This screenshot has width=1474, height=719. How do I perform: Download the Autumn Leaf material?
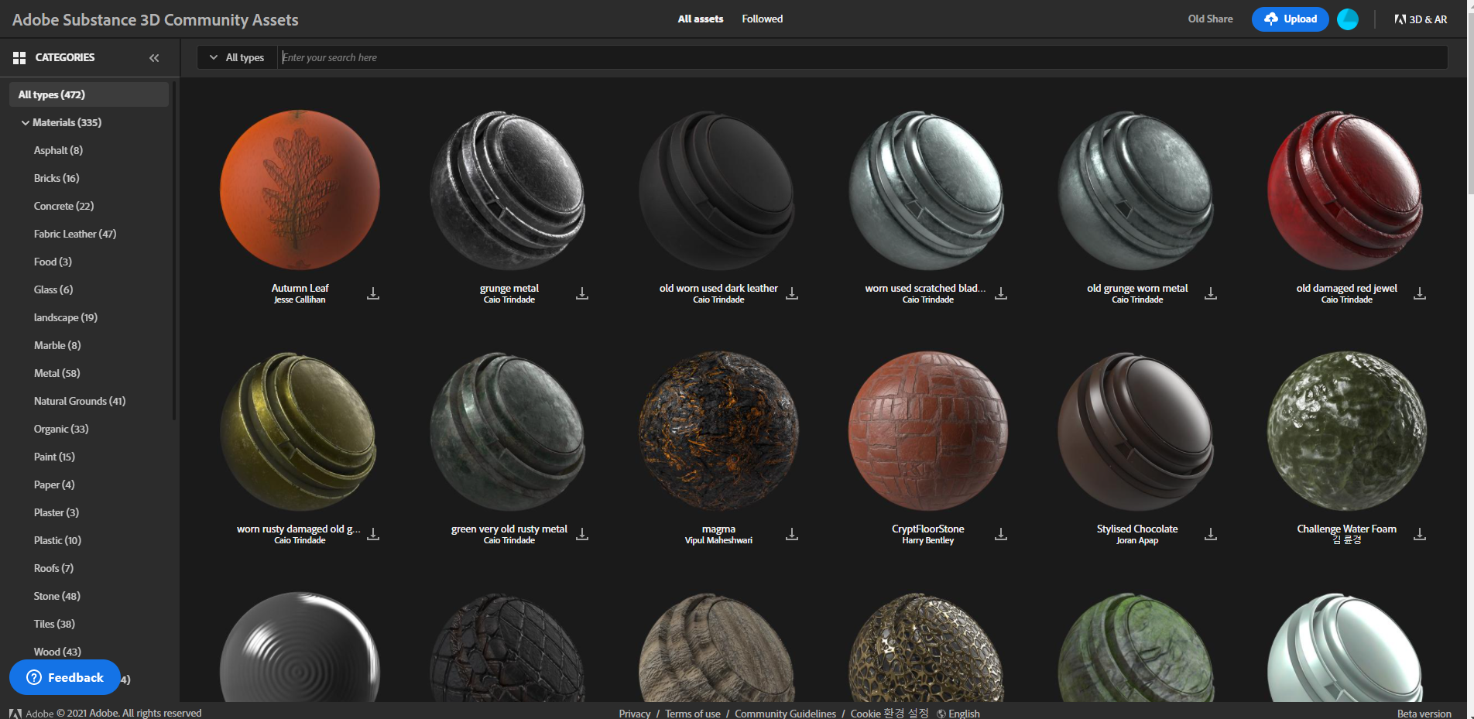[373, 293]
